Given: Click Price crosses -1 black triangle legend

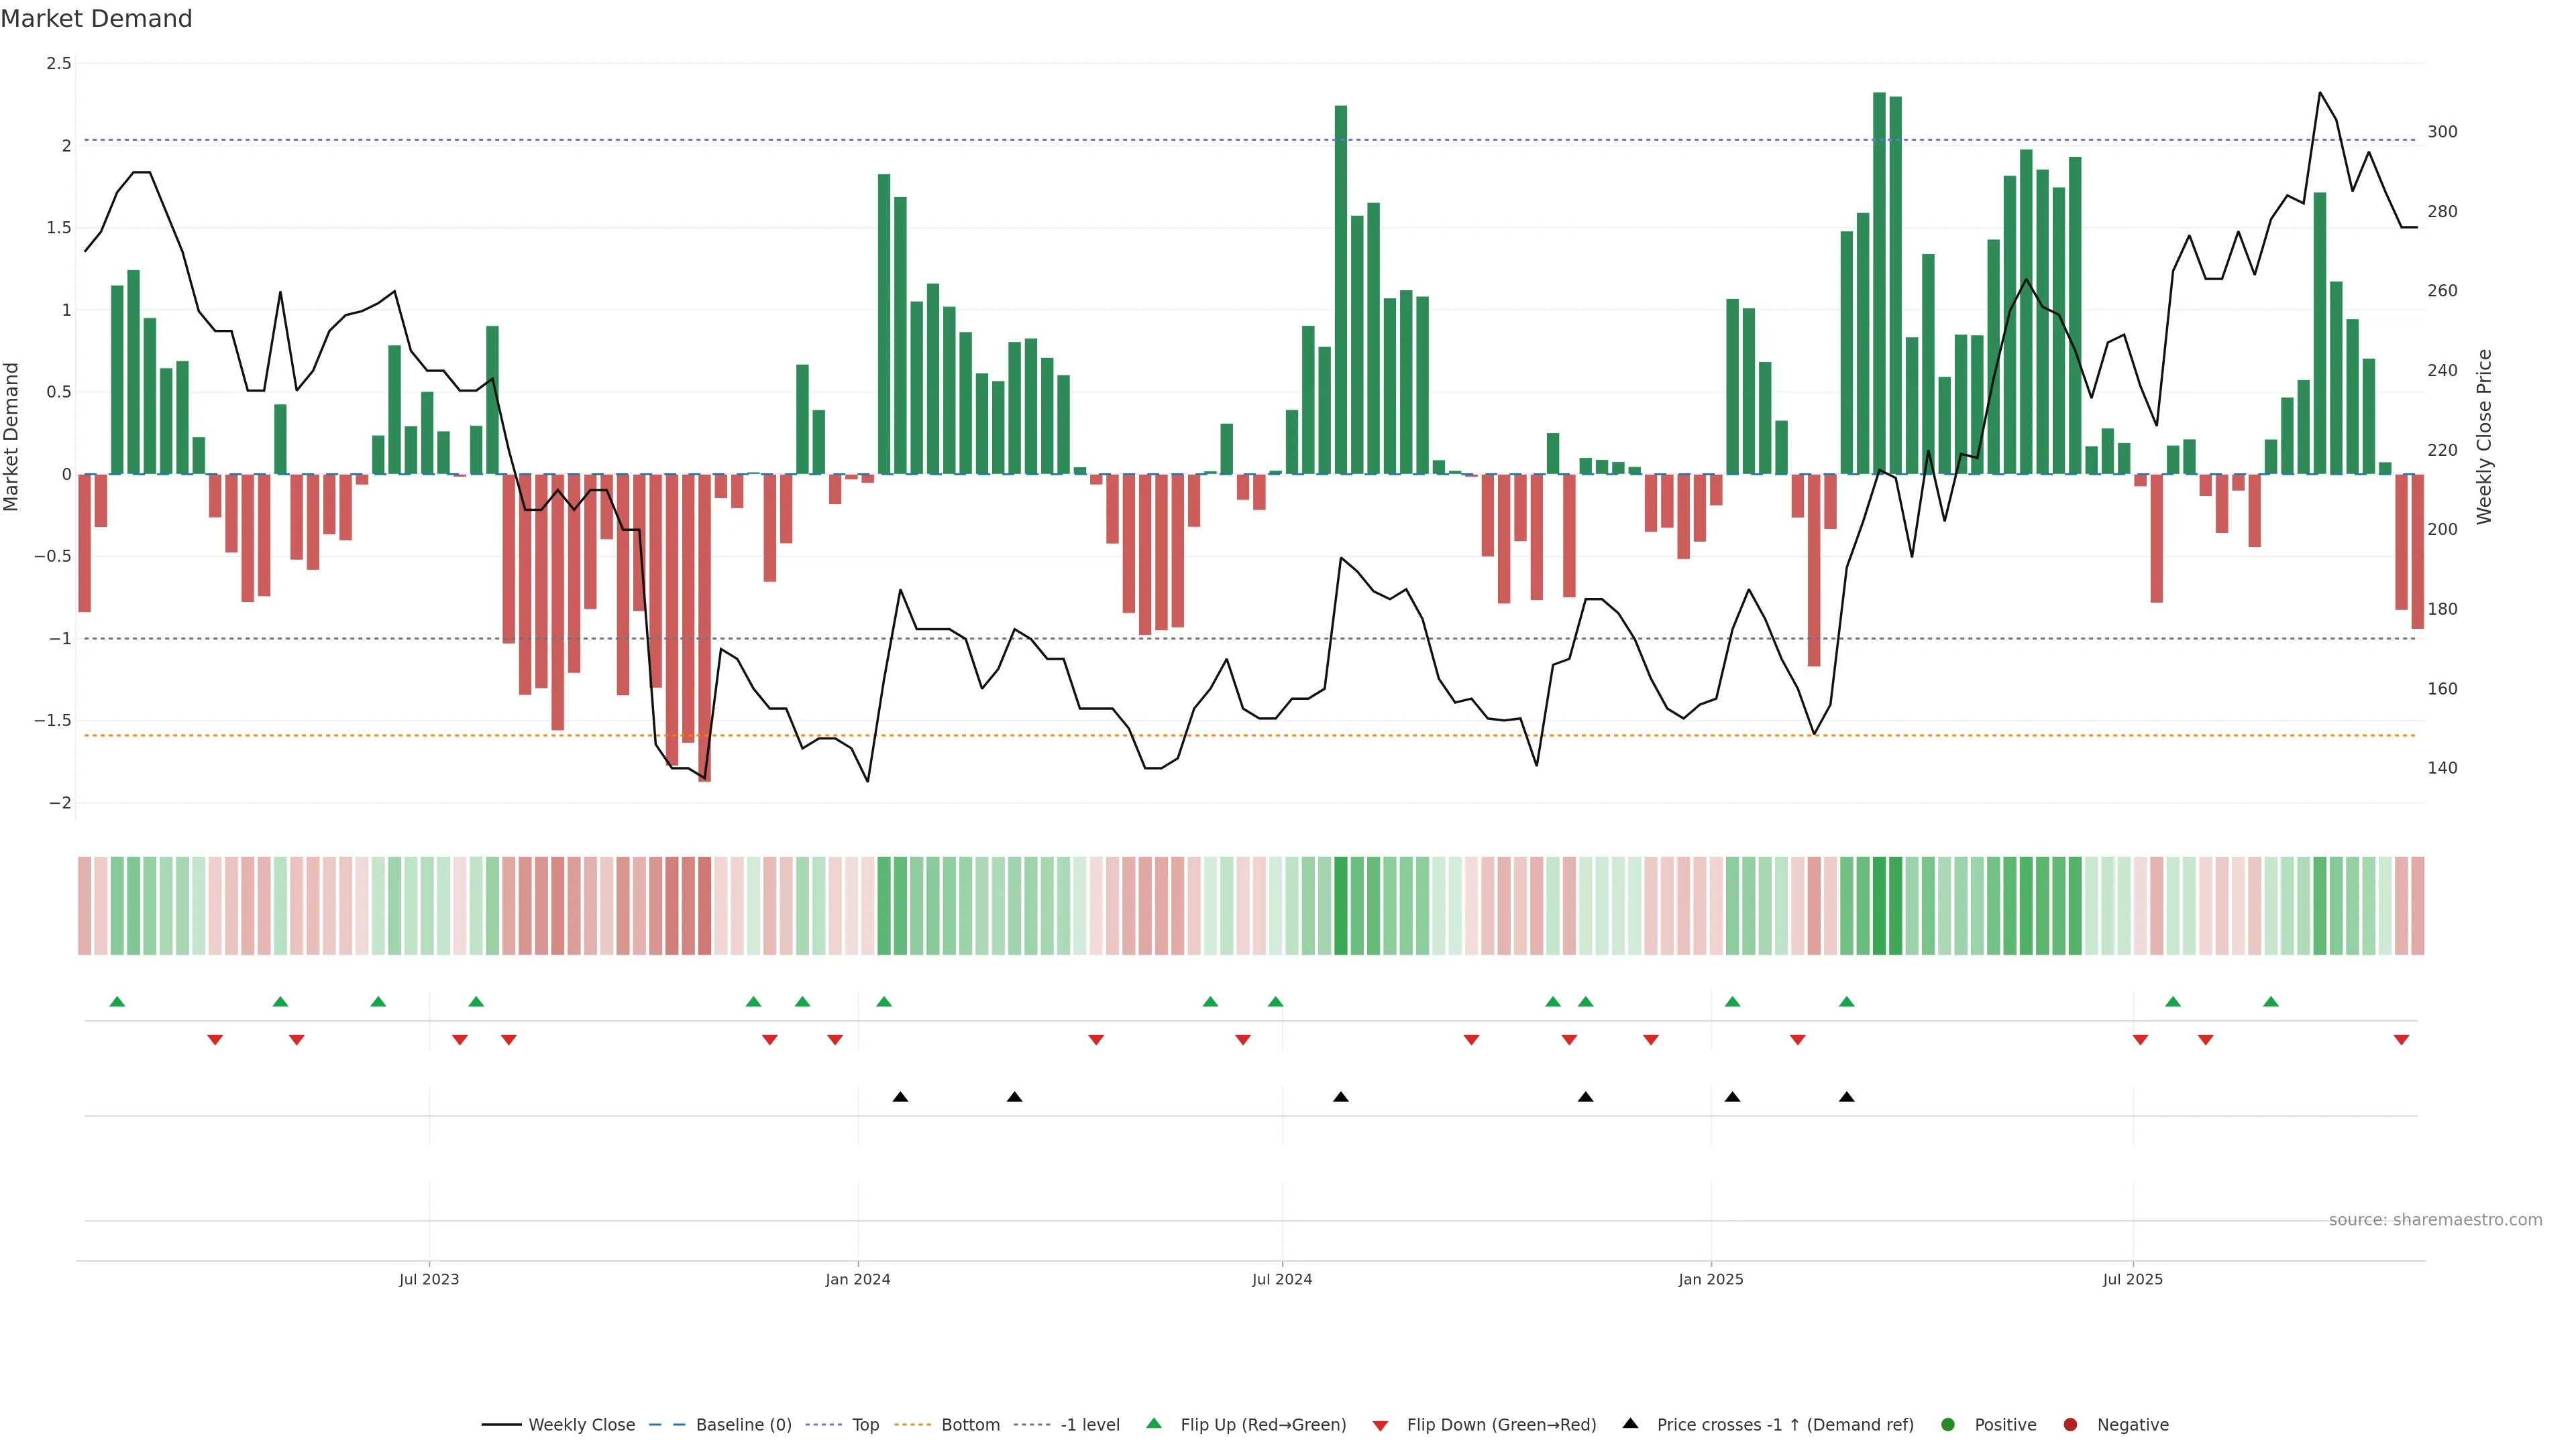Looking at the screenshot, I should pyautogui.click(x=1630, y=1424).
